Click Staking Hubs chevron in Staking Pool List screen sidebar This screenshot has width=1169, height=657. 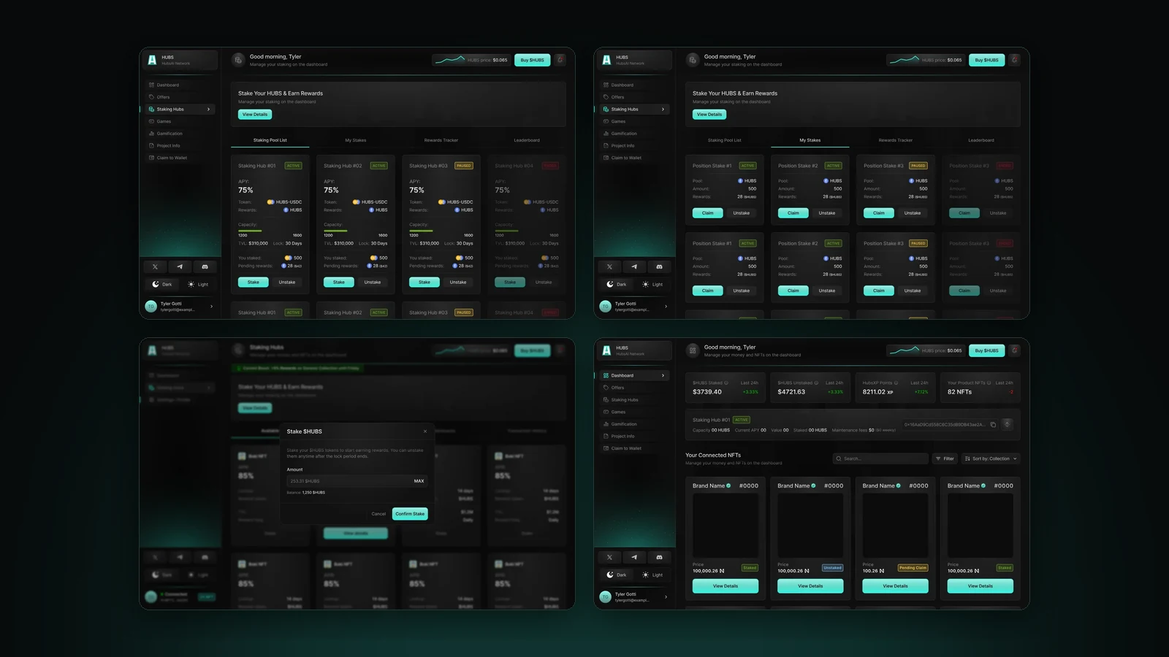[209, 109]
